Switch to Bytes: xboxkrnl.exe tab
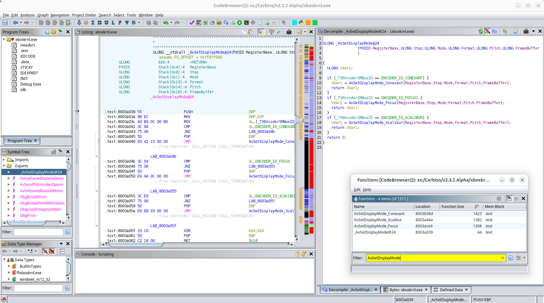This screenshot has width=544, height=303. pos(406,290)
